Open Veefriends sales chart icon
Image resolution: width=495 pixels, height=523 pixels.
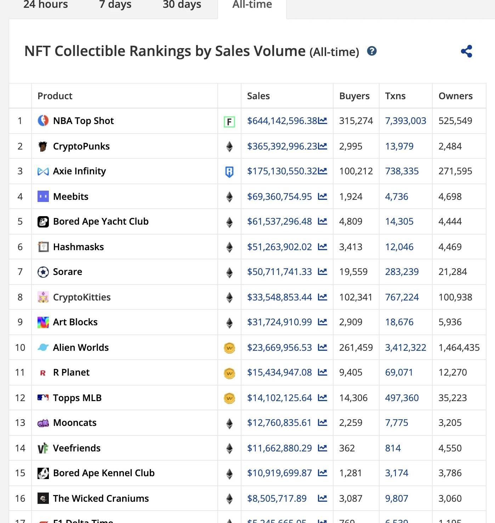coord(323,448)
